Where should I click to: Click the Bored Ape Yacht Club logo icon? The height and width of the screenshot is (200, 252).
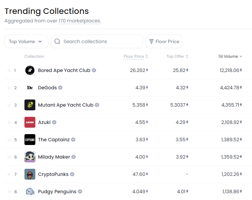pos(30,70)
